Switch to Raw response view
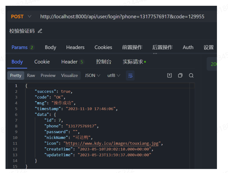The width and height of the screenshot is (228, 173). coord(31,76)
